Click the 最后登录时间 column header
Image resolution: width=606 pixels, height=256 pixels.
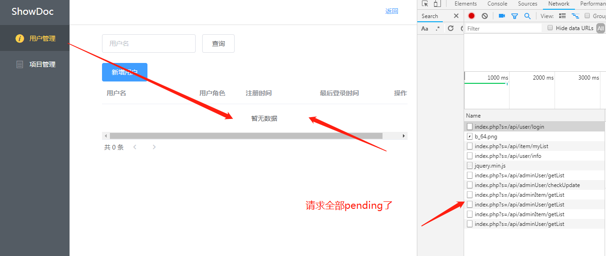click(339, 93)
